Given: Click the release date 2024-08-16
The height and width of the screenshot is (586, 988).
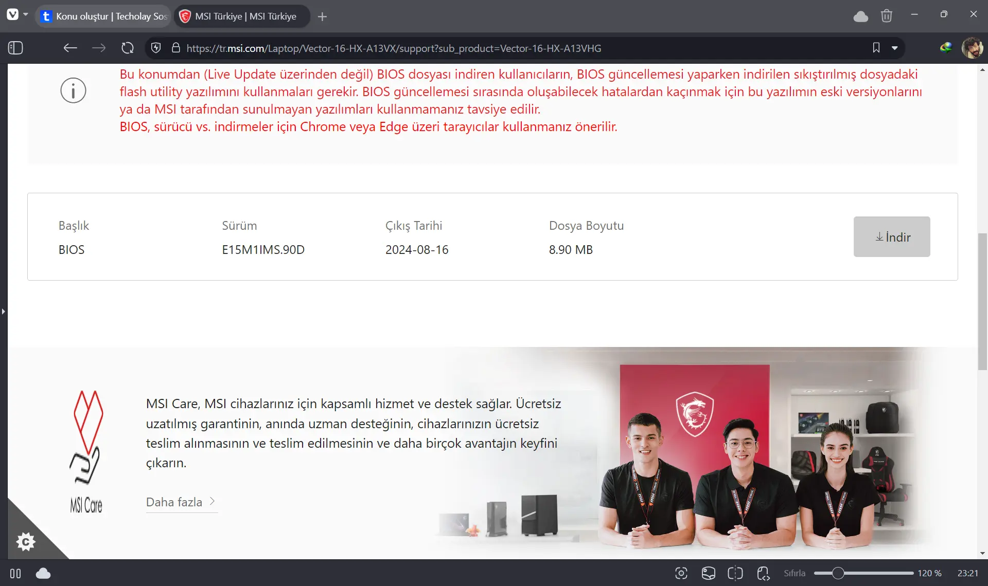Looking at the screenshot, I should click(x=417, y=250).
